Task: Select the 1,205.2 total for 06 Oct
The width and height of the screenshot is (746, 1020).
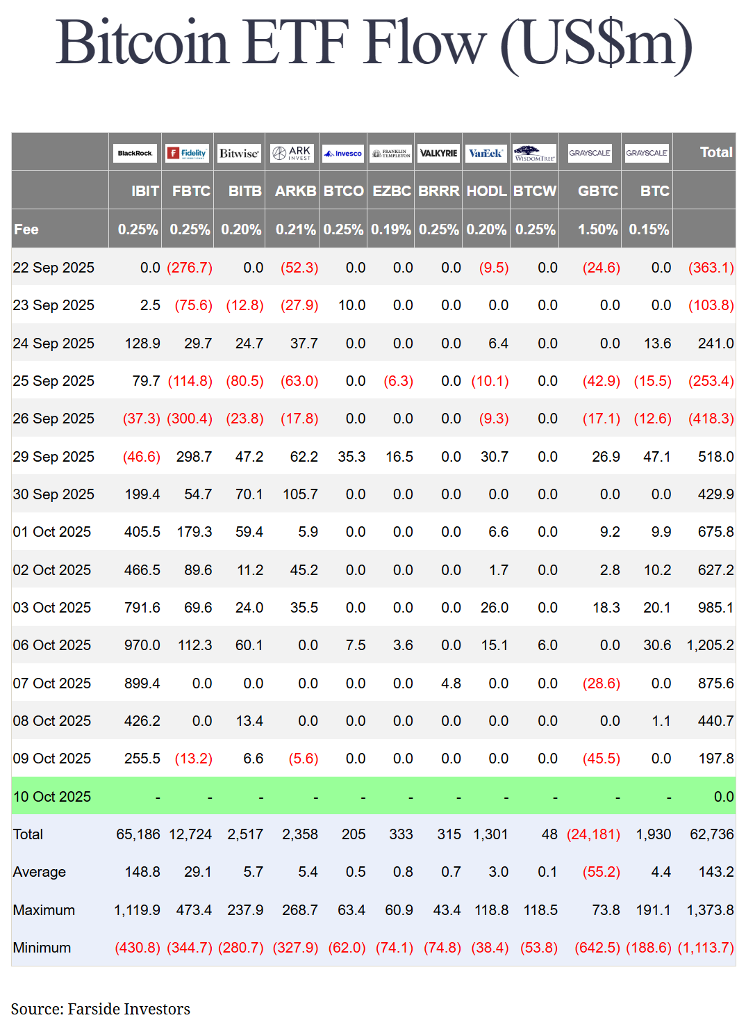Action: [x=710, y=645]
